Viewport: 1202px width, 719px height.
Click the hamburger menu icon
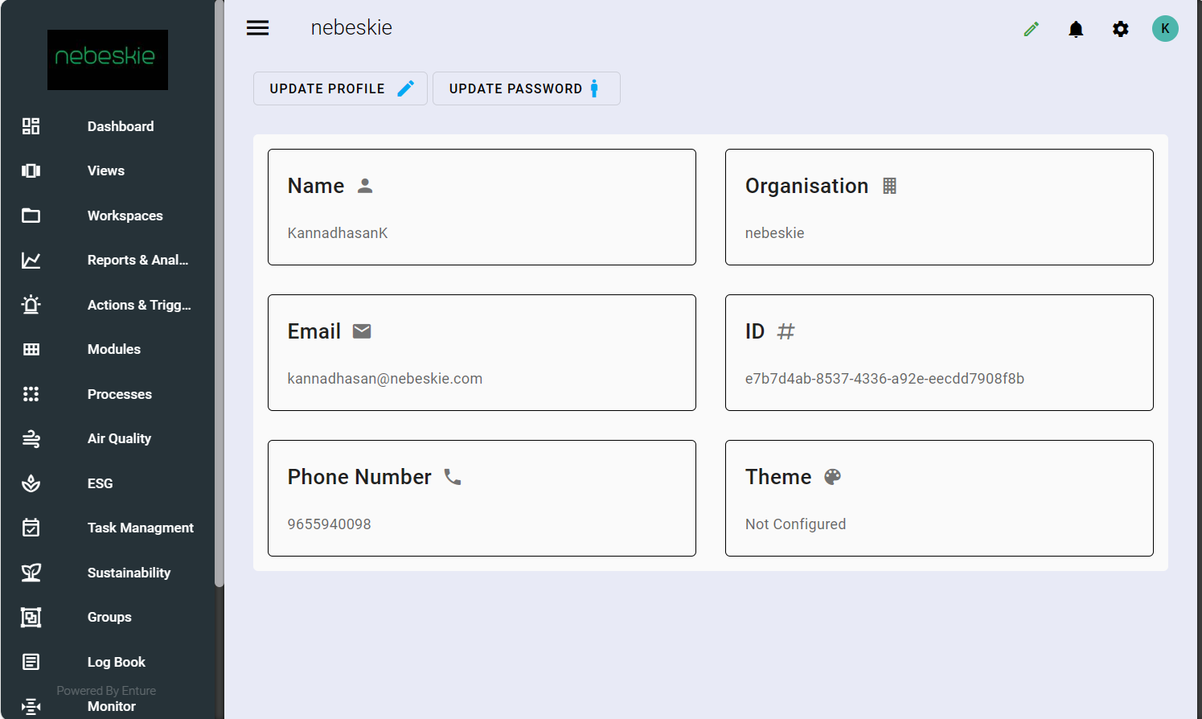pyautogui.click(x=257, y=28)
